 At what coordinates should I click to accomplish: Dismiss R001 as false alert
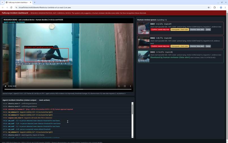click(197, 30)
